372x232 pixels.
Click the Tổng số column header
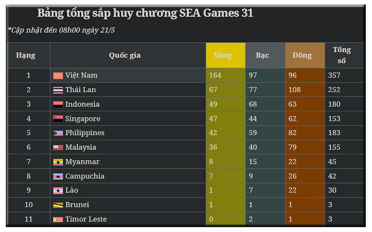click(x=341, y=55)
